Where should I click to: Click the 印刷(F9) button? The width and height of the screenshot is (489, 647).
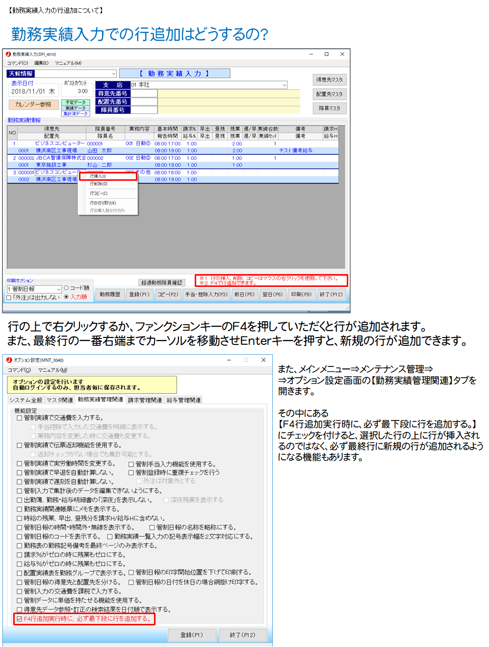[x=301, y=295]
